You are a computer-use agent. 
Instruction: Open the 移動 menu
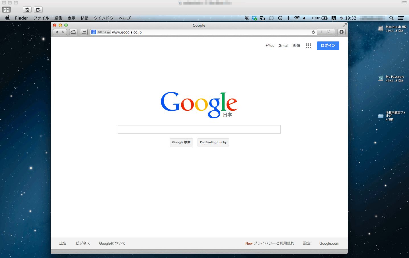coord(85,18)
